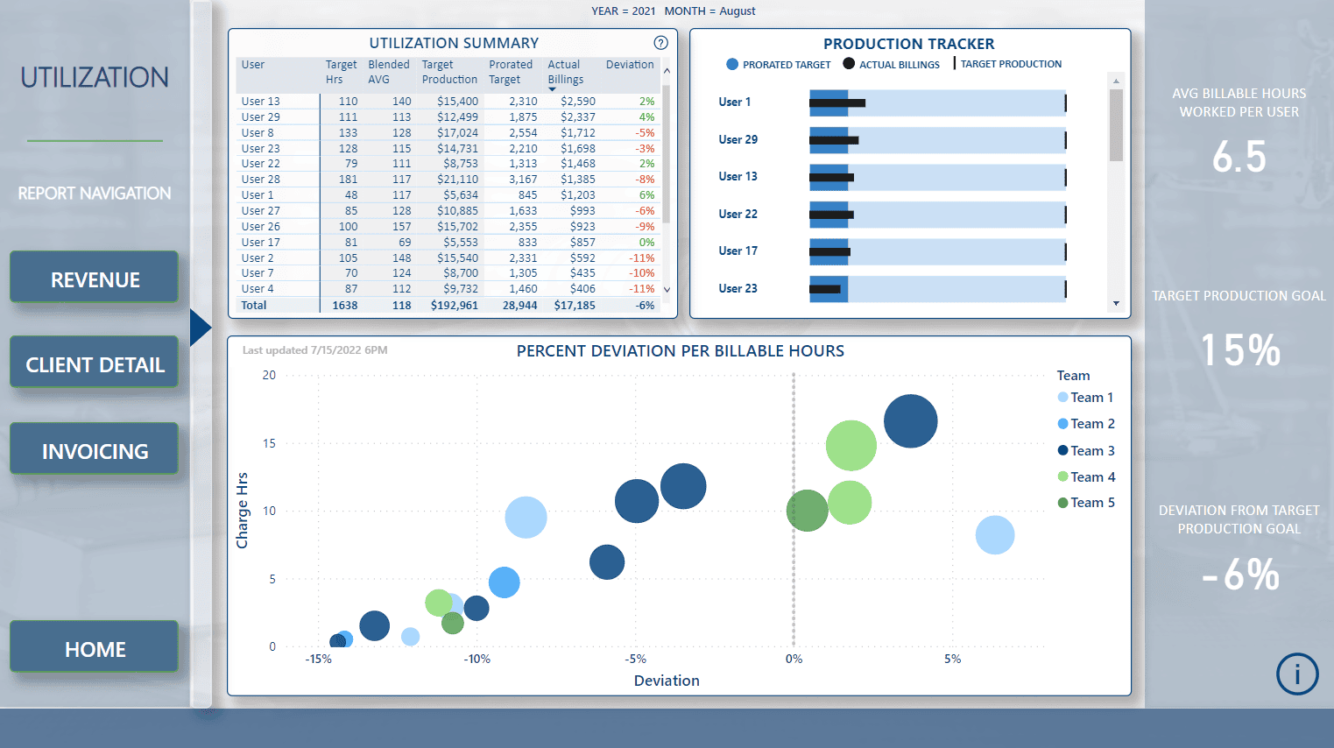
Task: Select User 17 row in table
Action: coord(448,243)
